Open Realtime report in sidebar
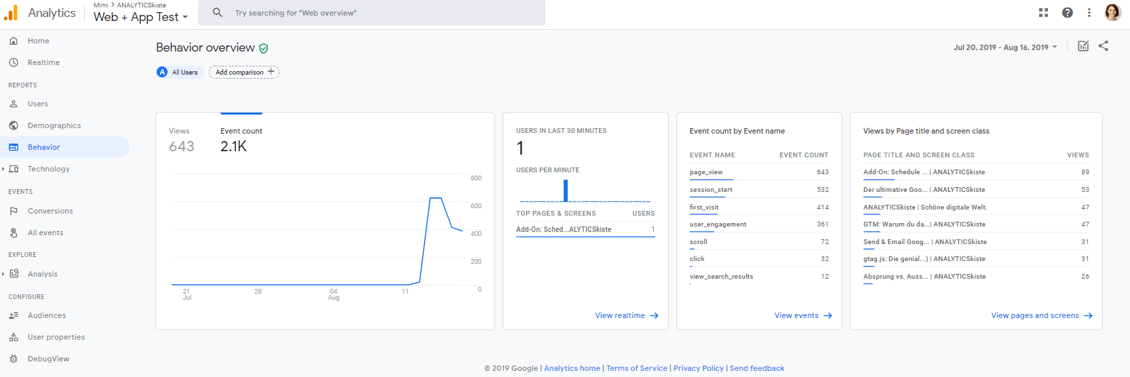The height and width of the screenshot is (377, 1130). coord(43,62)
